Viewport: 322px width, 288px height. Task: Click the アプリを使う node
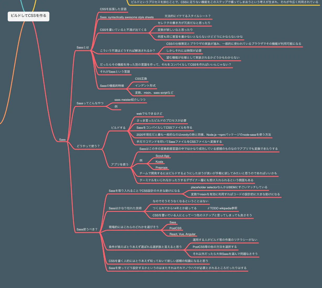pyautogui.click(x=120, y=164)
